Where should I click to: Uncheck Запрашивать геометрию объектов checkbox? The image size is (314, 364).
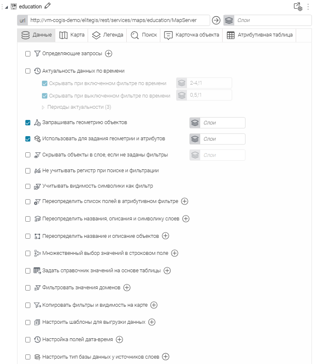tap(28, 123)
